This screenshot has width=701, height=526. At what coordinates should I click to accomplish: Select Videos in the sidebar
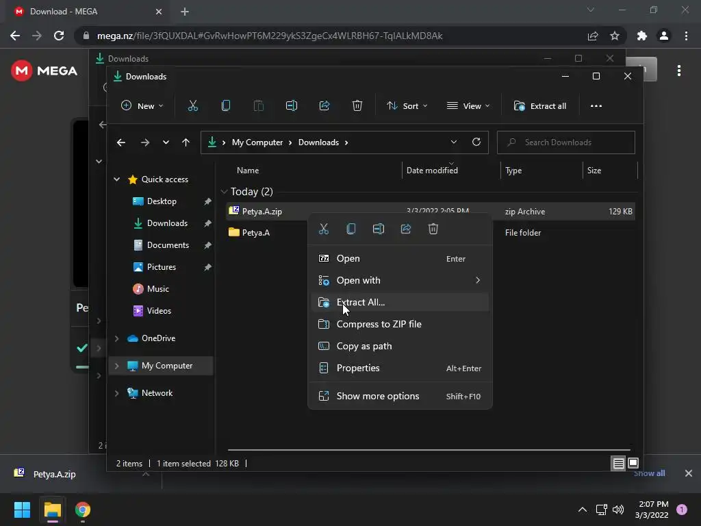pyautogui.click(x=159, y=311)
